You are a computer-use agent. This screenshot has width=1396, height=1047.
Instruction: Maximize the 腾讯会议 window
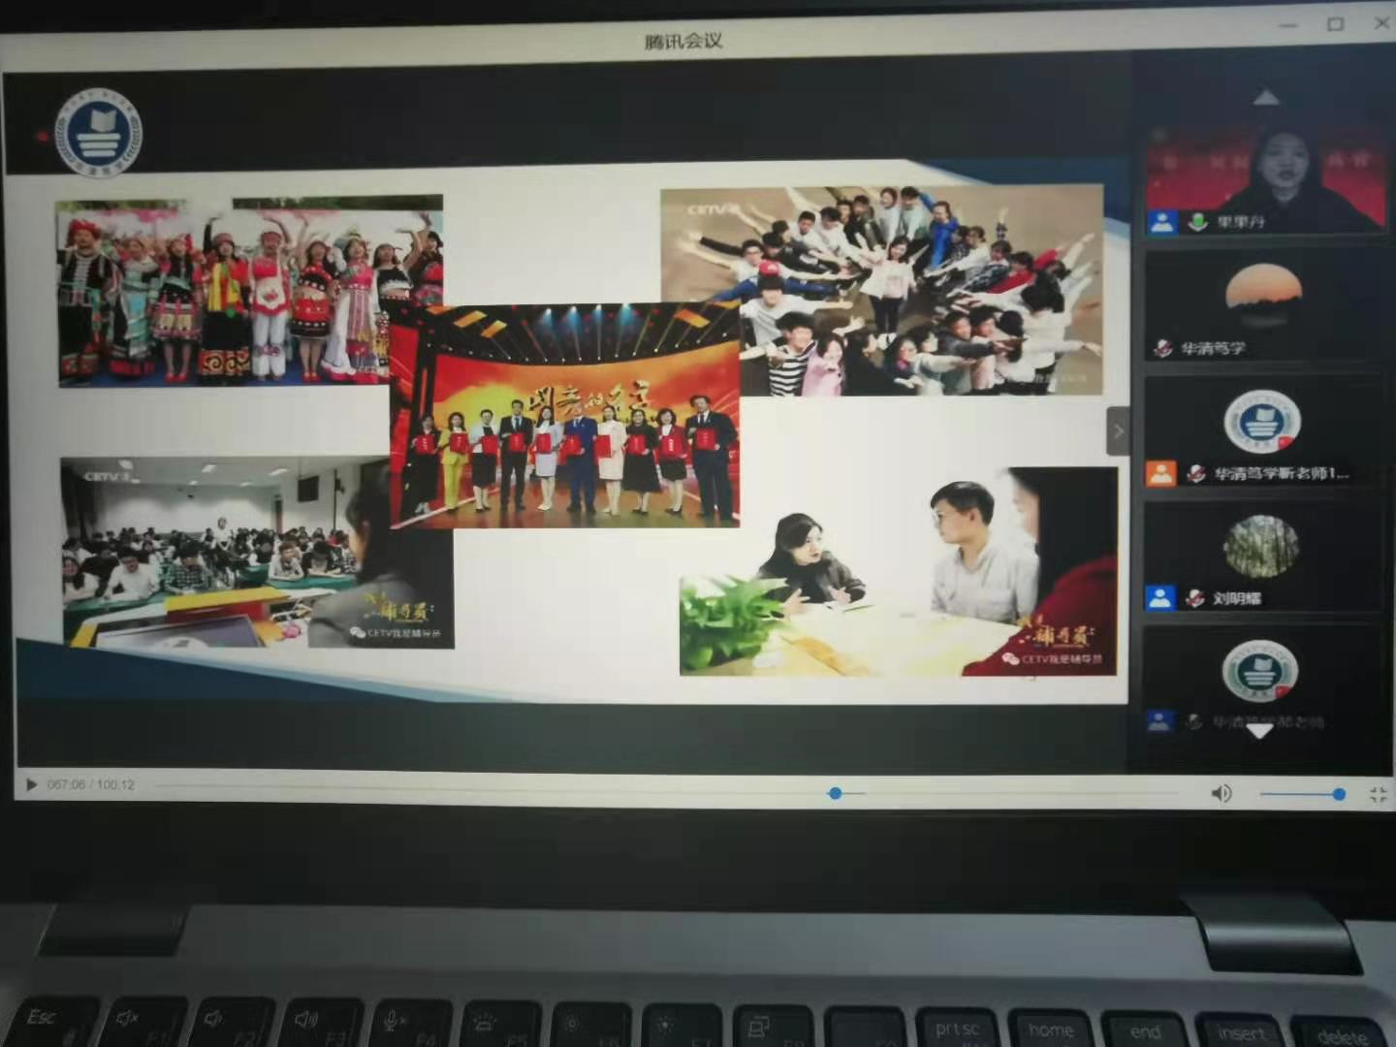[x=1335, y=24]
